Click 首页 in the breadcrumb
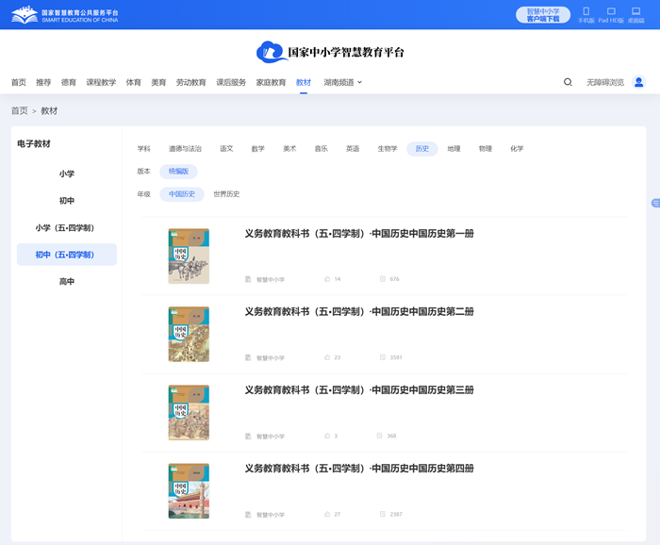 [x=20, y=110]
